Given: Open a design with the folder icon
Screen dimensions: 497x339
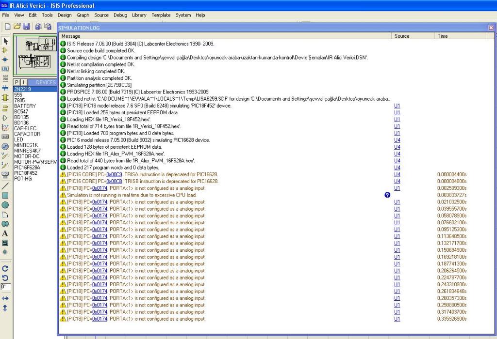Looking at the screenshot, I should [17, 26].
